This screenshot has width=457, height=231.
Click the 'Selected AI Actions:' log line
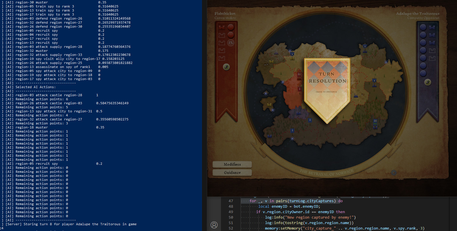coord(35,87)
